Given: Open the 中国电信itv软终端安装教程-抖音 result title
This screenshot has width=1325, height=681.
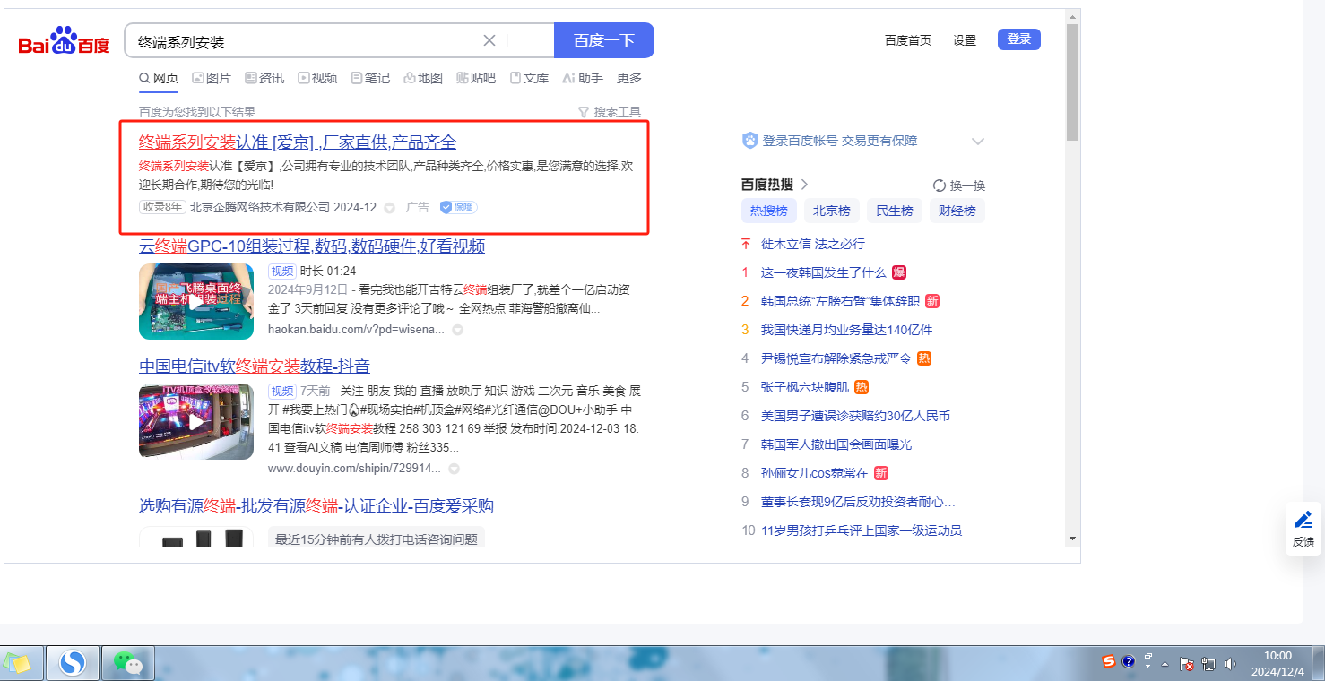Looking at the screenshot, I should point(255,366).
